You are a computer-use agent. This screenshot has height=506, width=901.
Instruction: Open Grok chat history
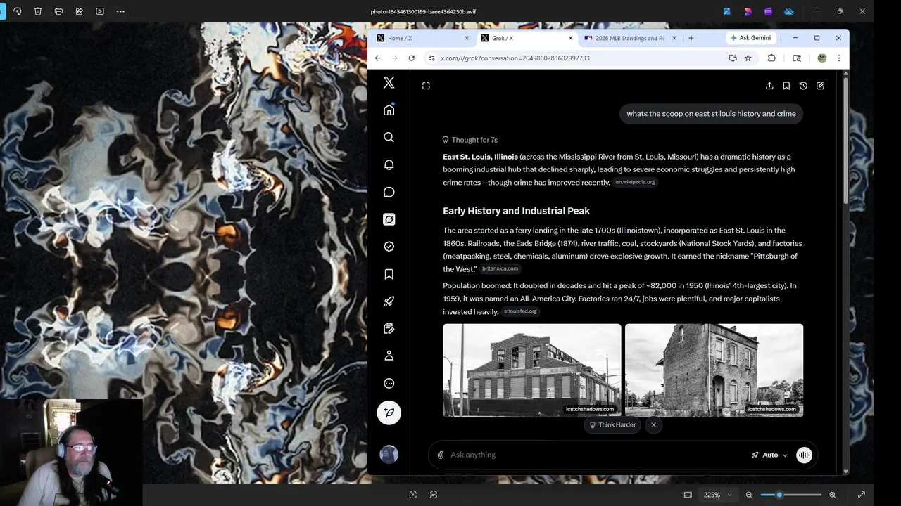pyautogui.click(x=803, y=86)
